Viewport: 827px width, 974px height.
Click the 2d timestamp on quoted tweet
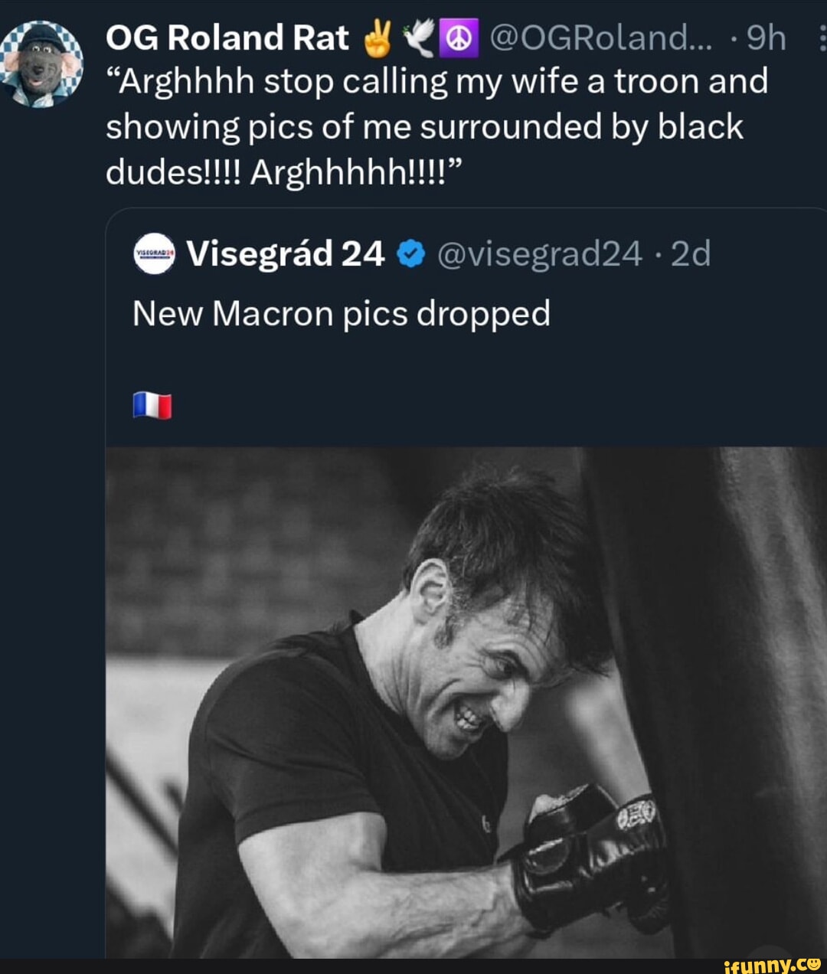(691, 253)
